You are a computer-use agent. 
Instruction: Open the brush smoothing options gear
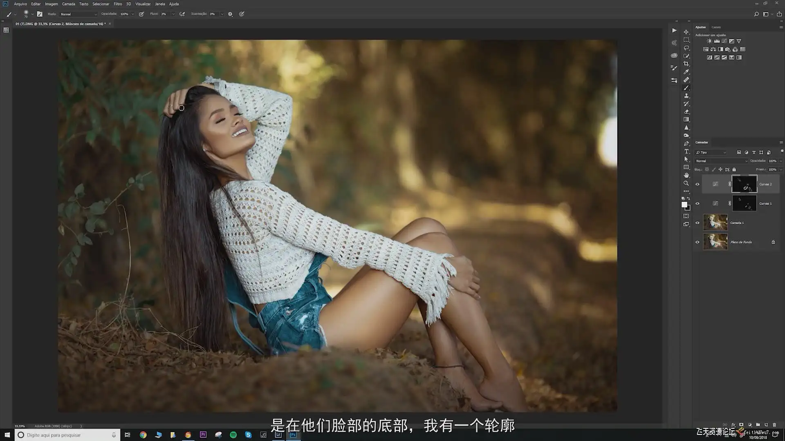[x=230, y=14]
